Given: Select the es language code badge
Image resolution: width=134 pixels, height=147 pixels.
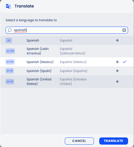Looking at the screenshot, I should pos(9,40).
